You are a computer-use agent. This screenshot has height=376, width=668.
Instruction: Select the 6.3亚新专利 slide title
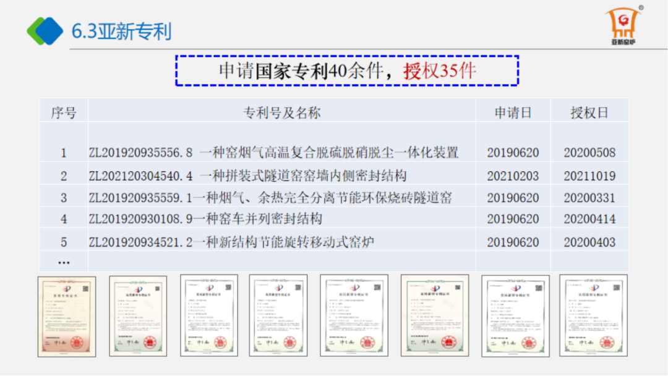[x=122, y=31]
